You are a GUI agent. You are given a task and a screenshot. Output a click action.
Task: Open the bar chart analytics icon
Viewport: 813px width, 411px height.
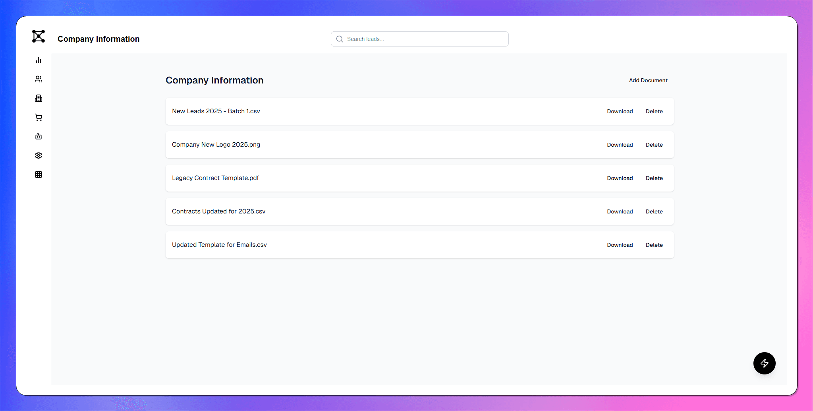pos(39,60)
